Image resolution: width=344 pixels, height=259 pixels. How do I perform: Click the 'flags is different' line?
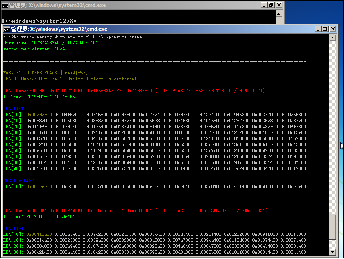tap(70, 79)
